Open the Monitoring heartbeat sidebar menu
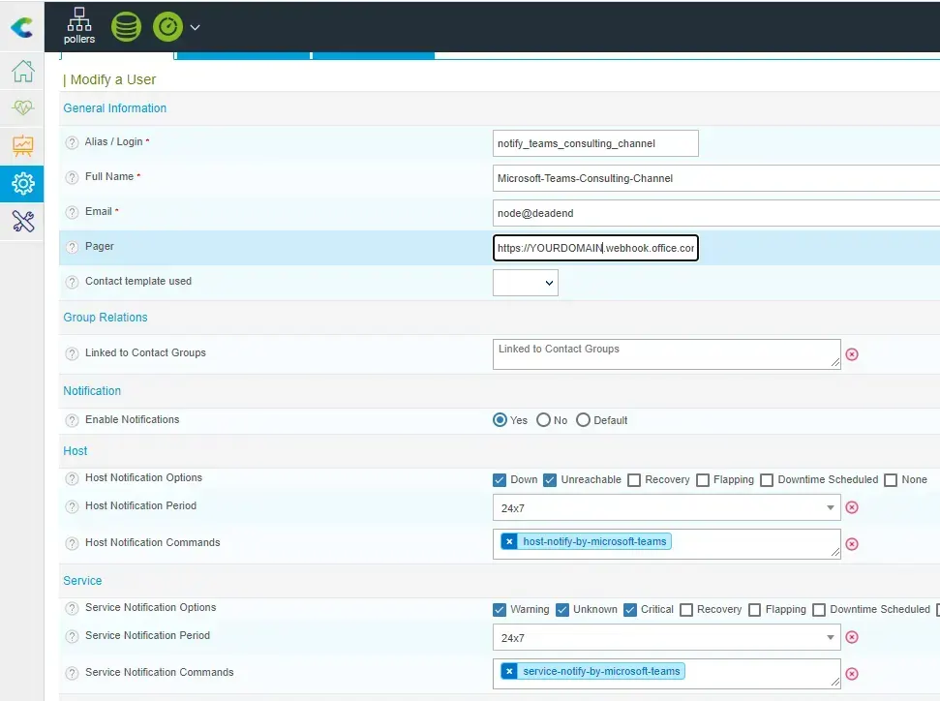 pyautogui.click(x=23, y=107)
